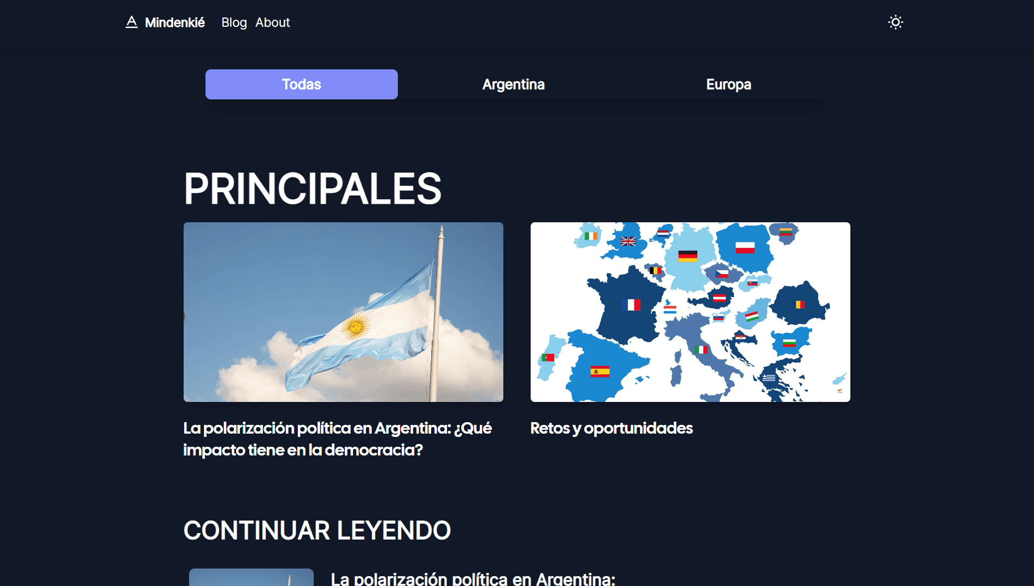Viewport: 1034px width, 586px height.
Task: Click the Mindenkié site title text
Action: (x=174, y=22)
